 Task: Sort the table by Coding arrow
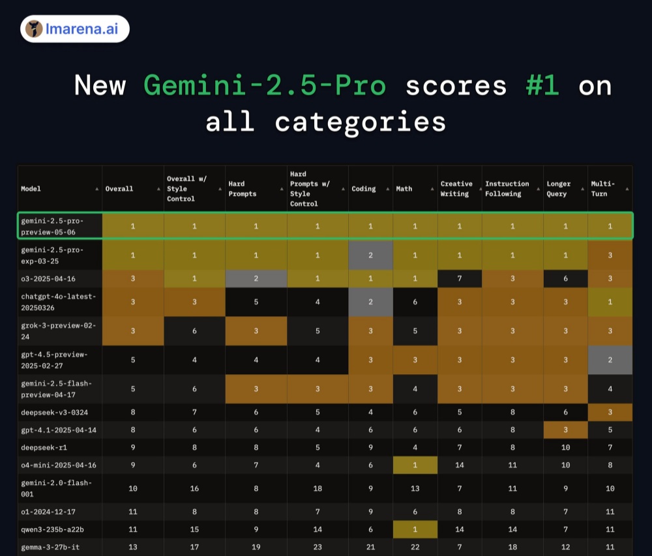[387, 189]
